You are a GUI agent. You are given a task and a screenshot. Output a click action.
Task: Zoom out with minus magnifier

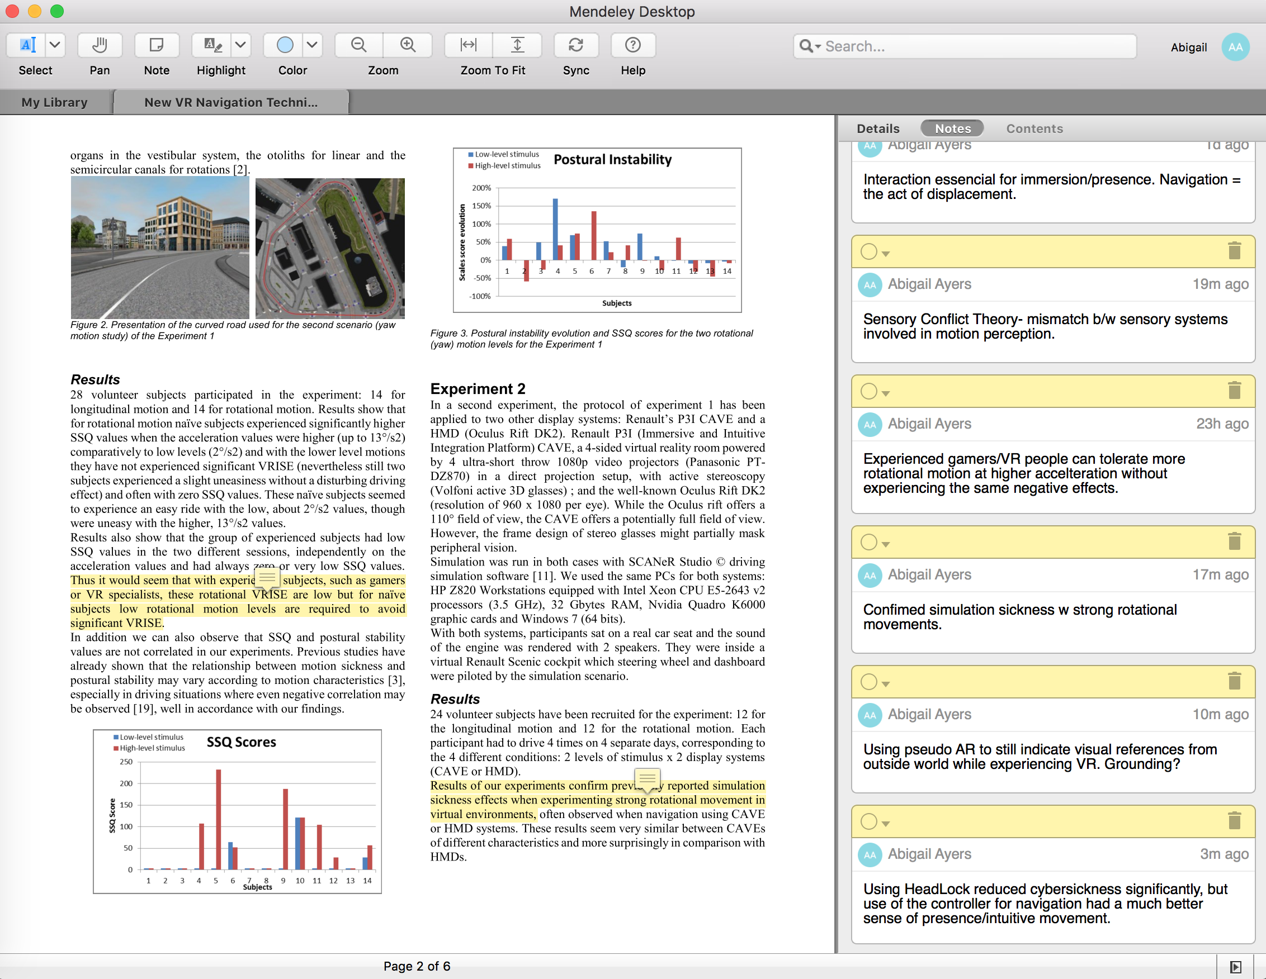359,45
